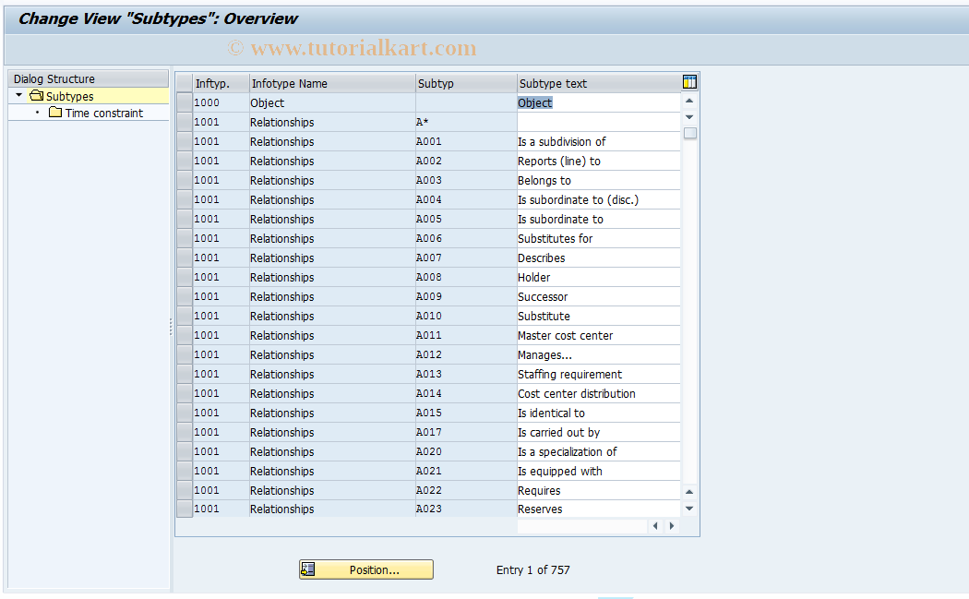Select row selector for subtype A002
Screen dimensions: 969x599
[x=185, y=161]
